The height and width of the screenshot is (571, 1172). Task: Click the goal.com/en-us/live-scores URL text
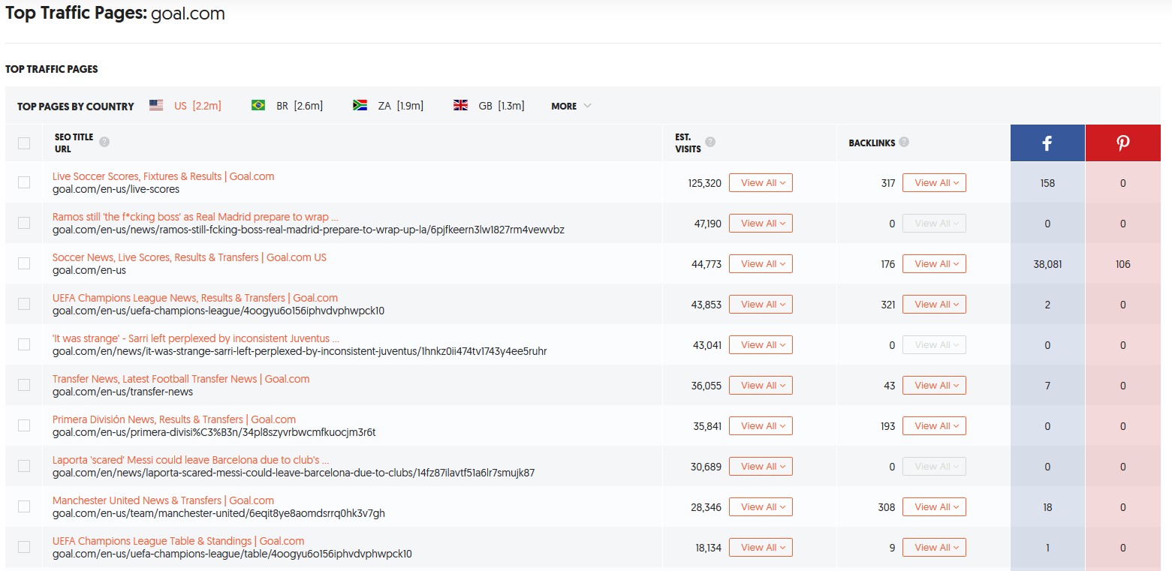(116, 189)
